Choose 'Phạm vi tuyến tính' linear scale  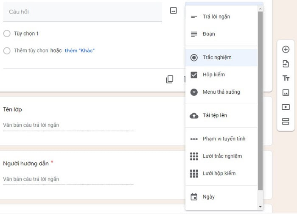pos(221,139)
